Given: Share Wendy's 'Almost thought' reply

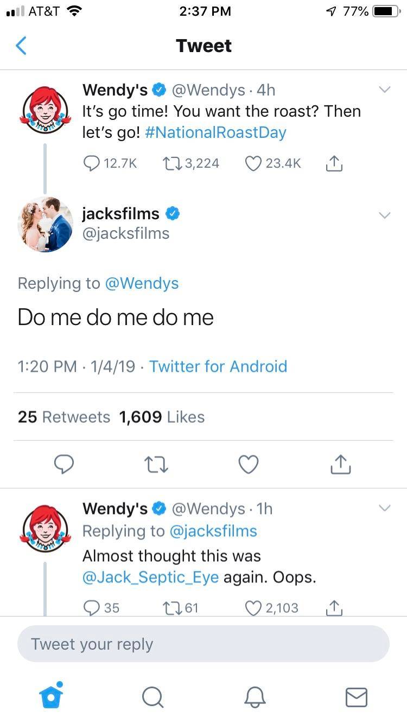Looking at the screenshot, I should coord(334,608).
